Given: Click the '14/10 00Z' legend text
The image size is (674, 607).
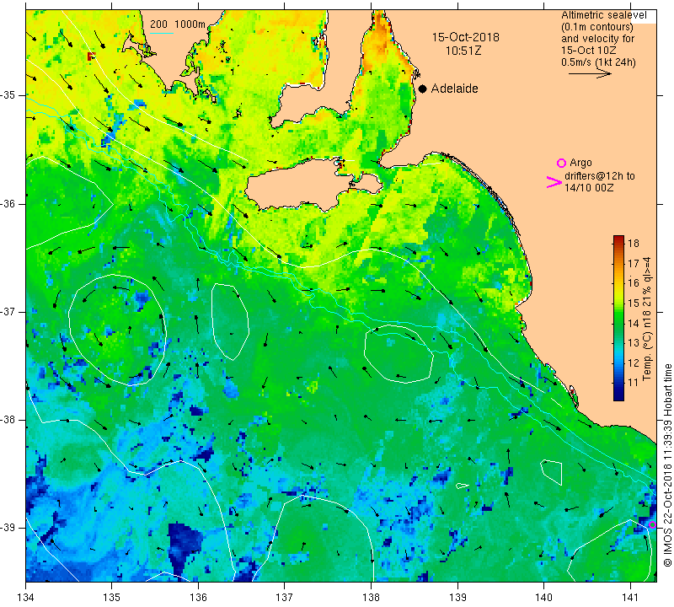Looking at the screenshot, I should [588, 188].
